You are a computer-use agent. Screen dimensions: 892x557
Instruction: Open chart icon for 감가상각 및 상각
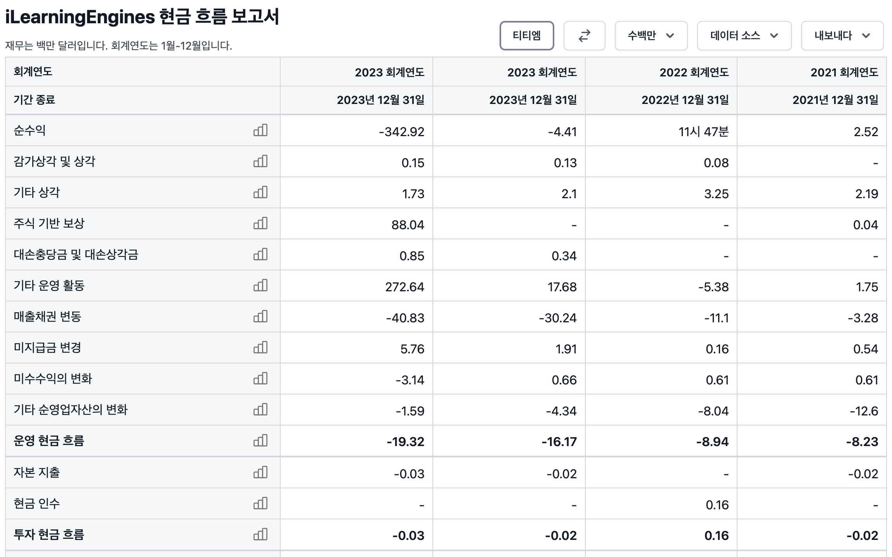coord(260,161)
